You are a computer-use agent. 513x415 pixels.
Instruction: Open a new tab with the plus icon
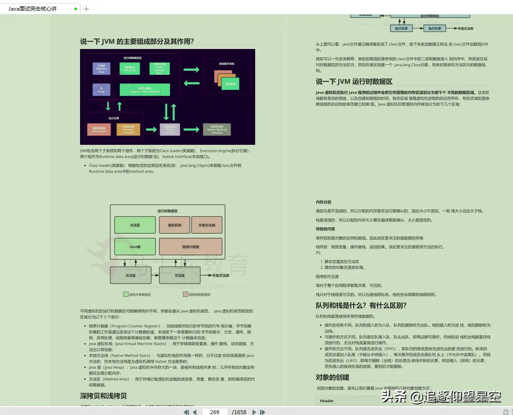tap(86, 9)
